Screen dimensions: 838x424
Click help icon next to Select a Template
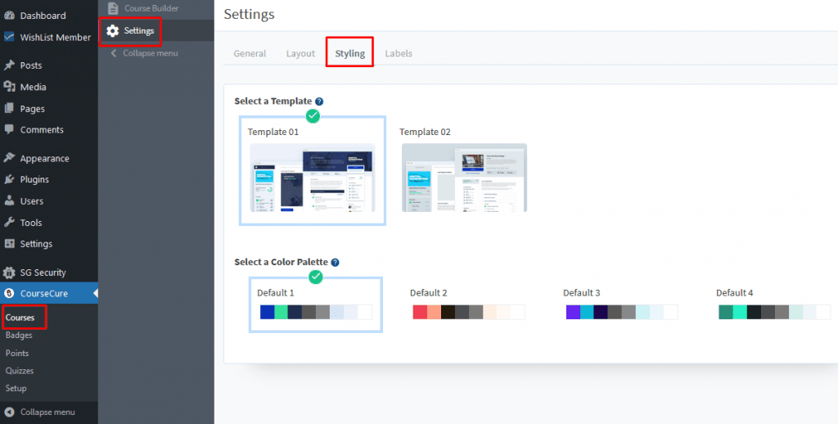click(319, 101)
